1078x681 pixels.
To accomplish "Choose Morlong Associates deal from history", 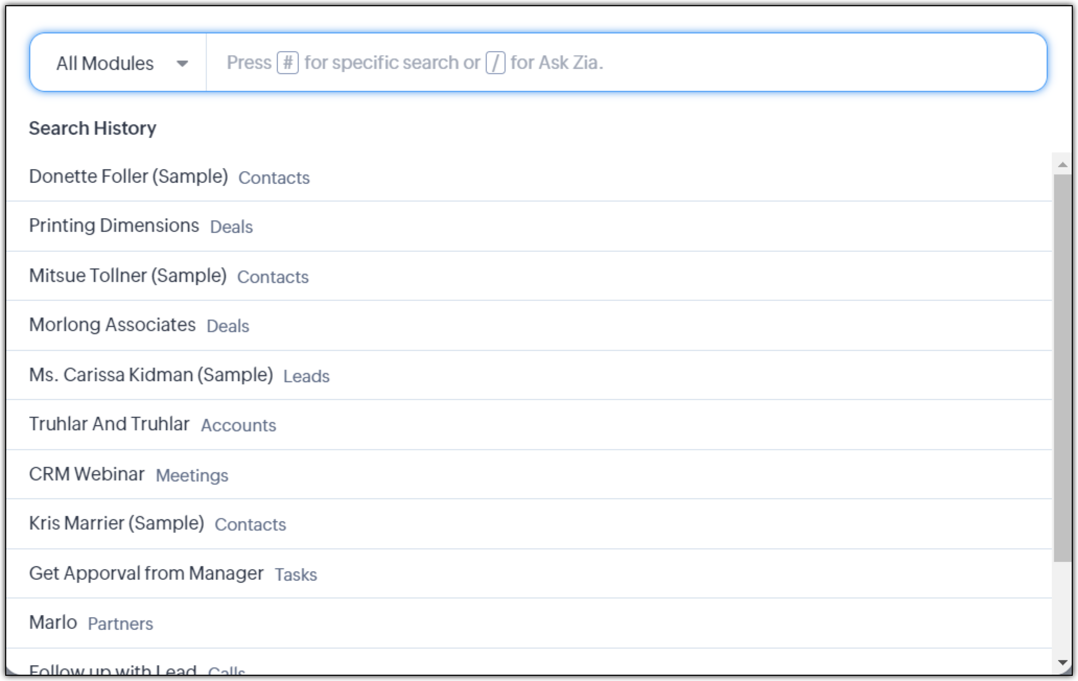I will (112, 325).
